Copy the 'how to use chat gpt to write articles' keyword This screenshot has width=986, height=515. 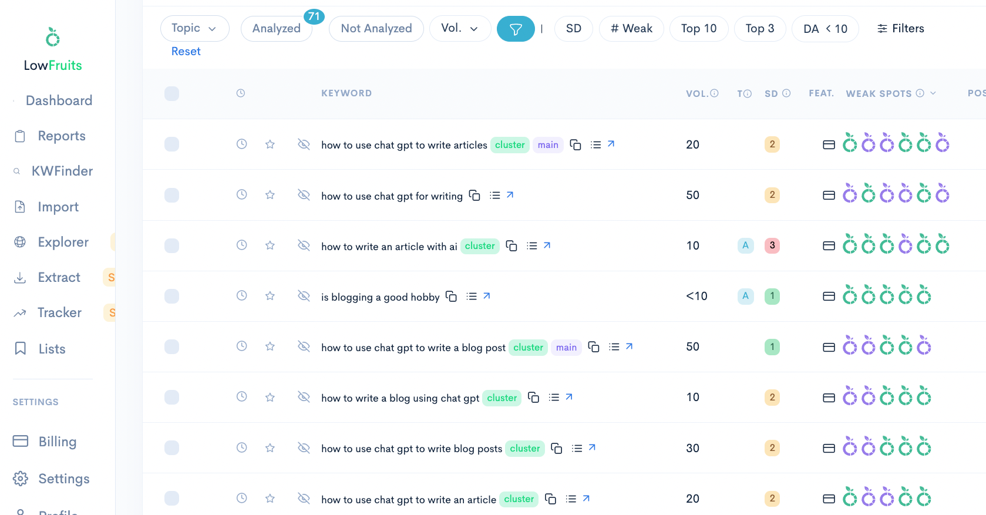point(576,144)
